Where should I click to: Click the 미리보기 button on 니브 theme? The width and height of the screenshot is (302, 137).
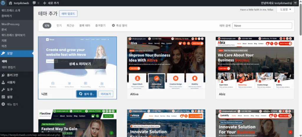pyautogui.click(x=106, y=94)
